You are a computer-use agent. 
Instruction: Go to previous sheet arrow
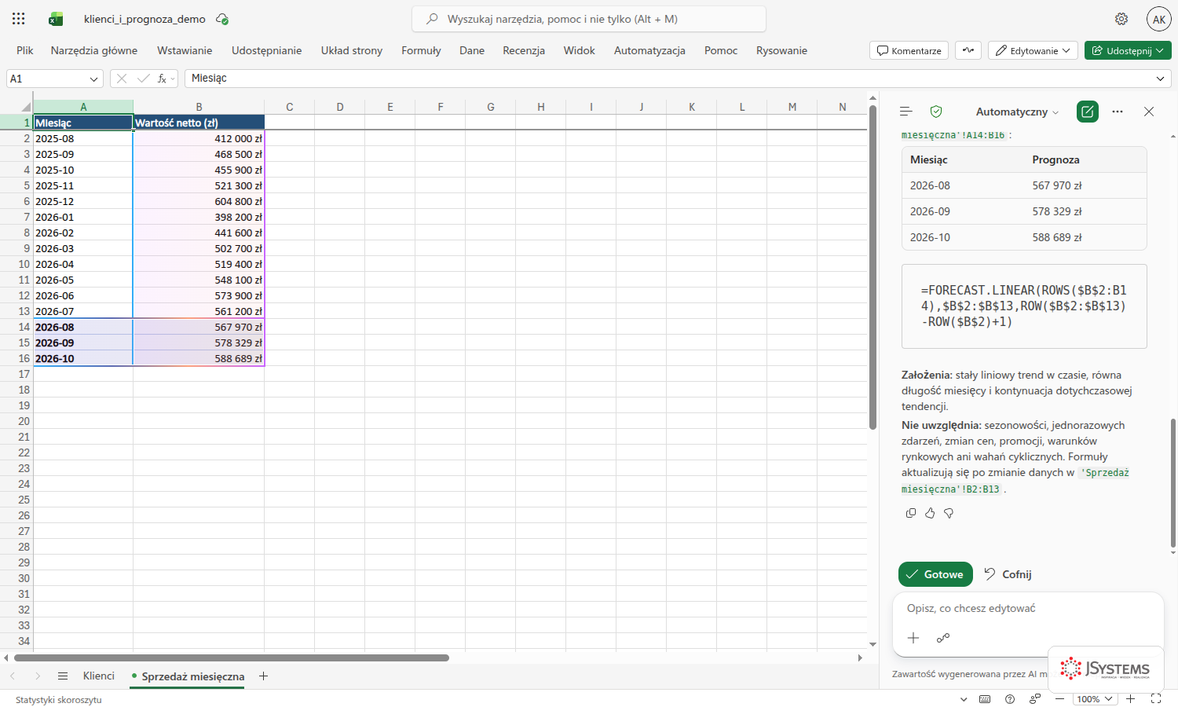[x=13, y=676]
